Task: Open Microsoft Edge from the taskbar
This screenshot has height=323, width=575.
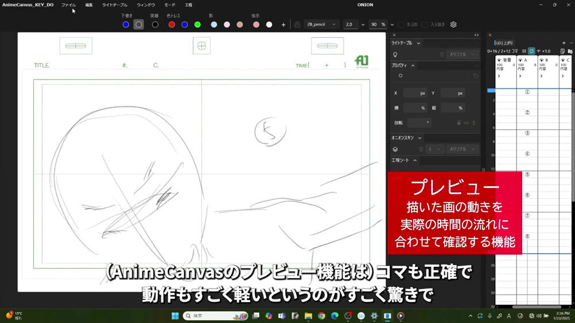Action: click(335, 316)
